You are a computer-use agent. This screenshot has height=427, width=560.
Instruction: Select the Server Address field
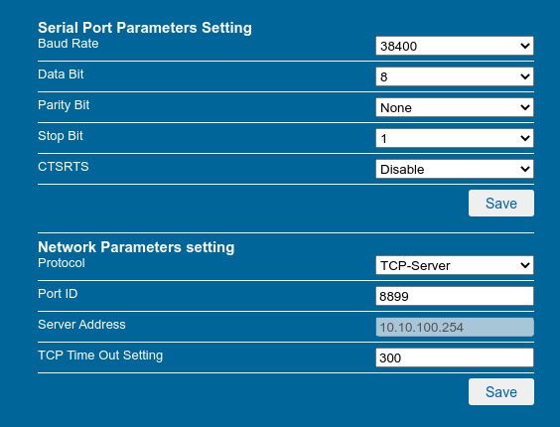(x=455, y=327)
